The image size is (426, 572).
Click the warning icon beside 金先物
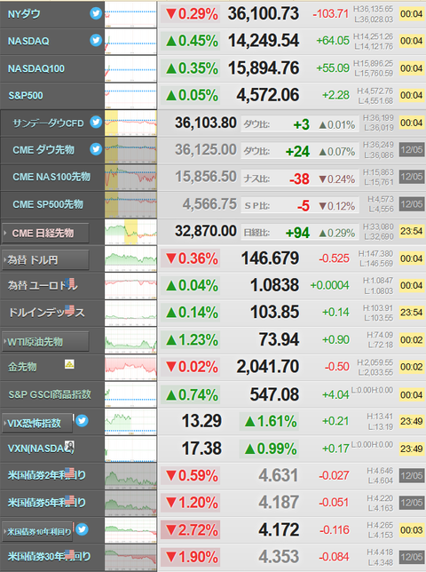[x=69, y=363]
